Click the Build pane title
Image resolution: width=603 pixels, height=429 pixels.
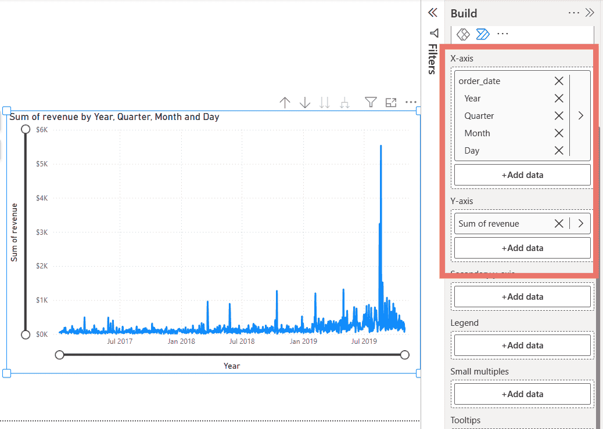point(464,13)
